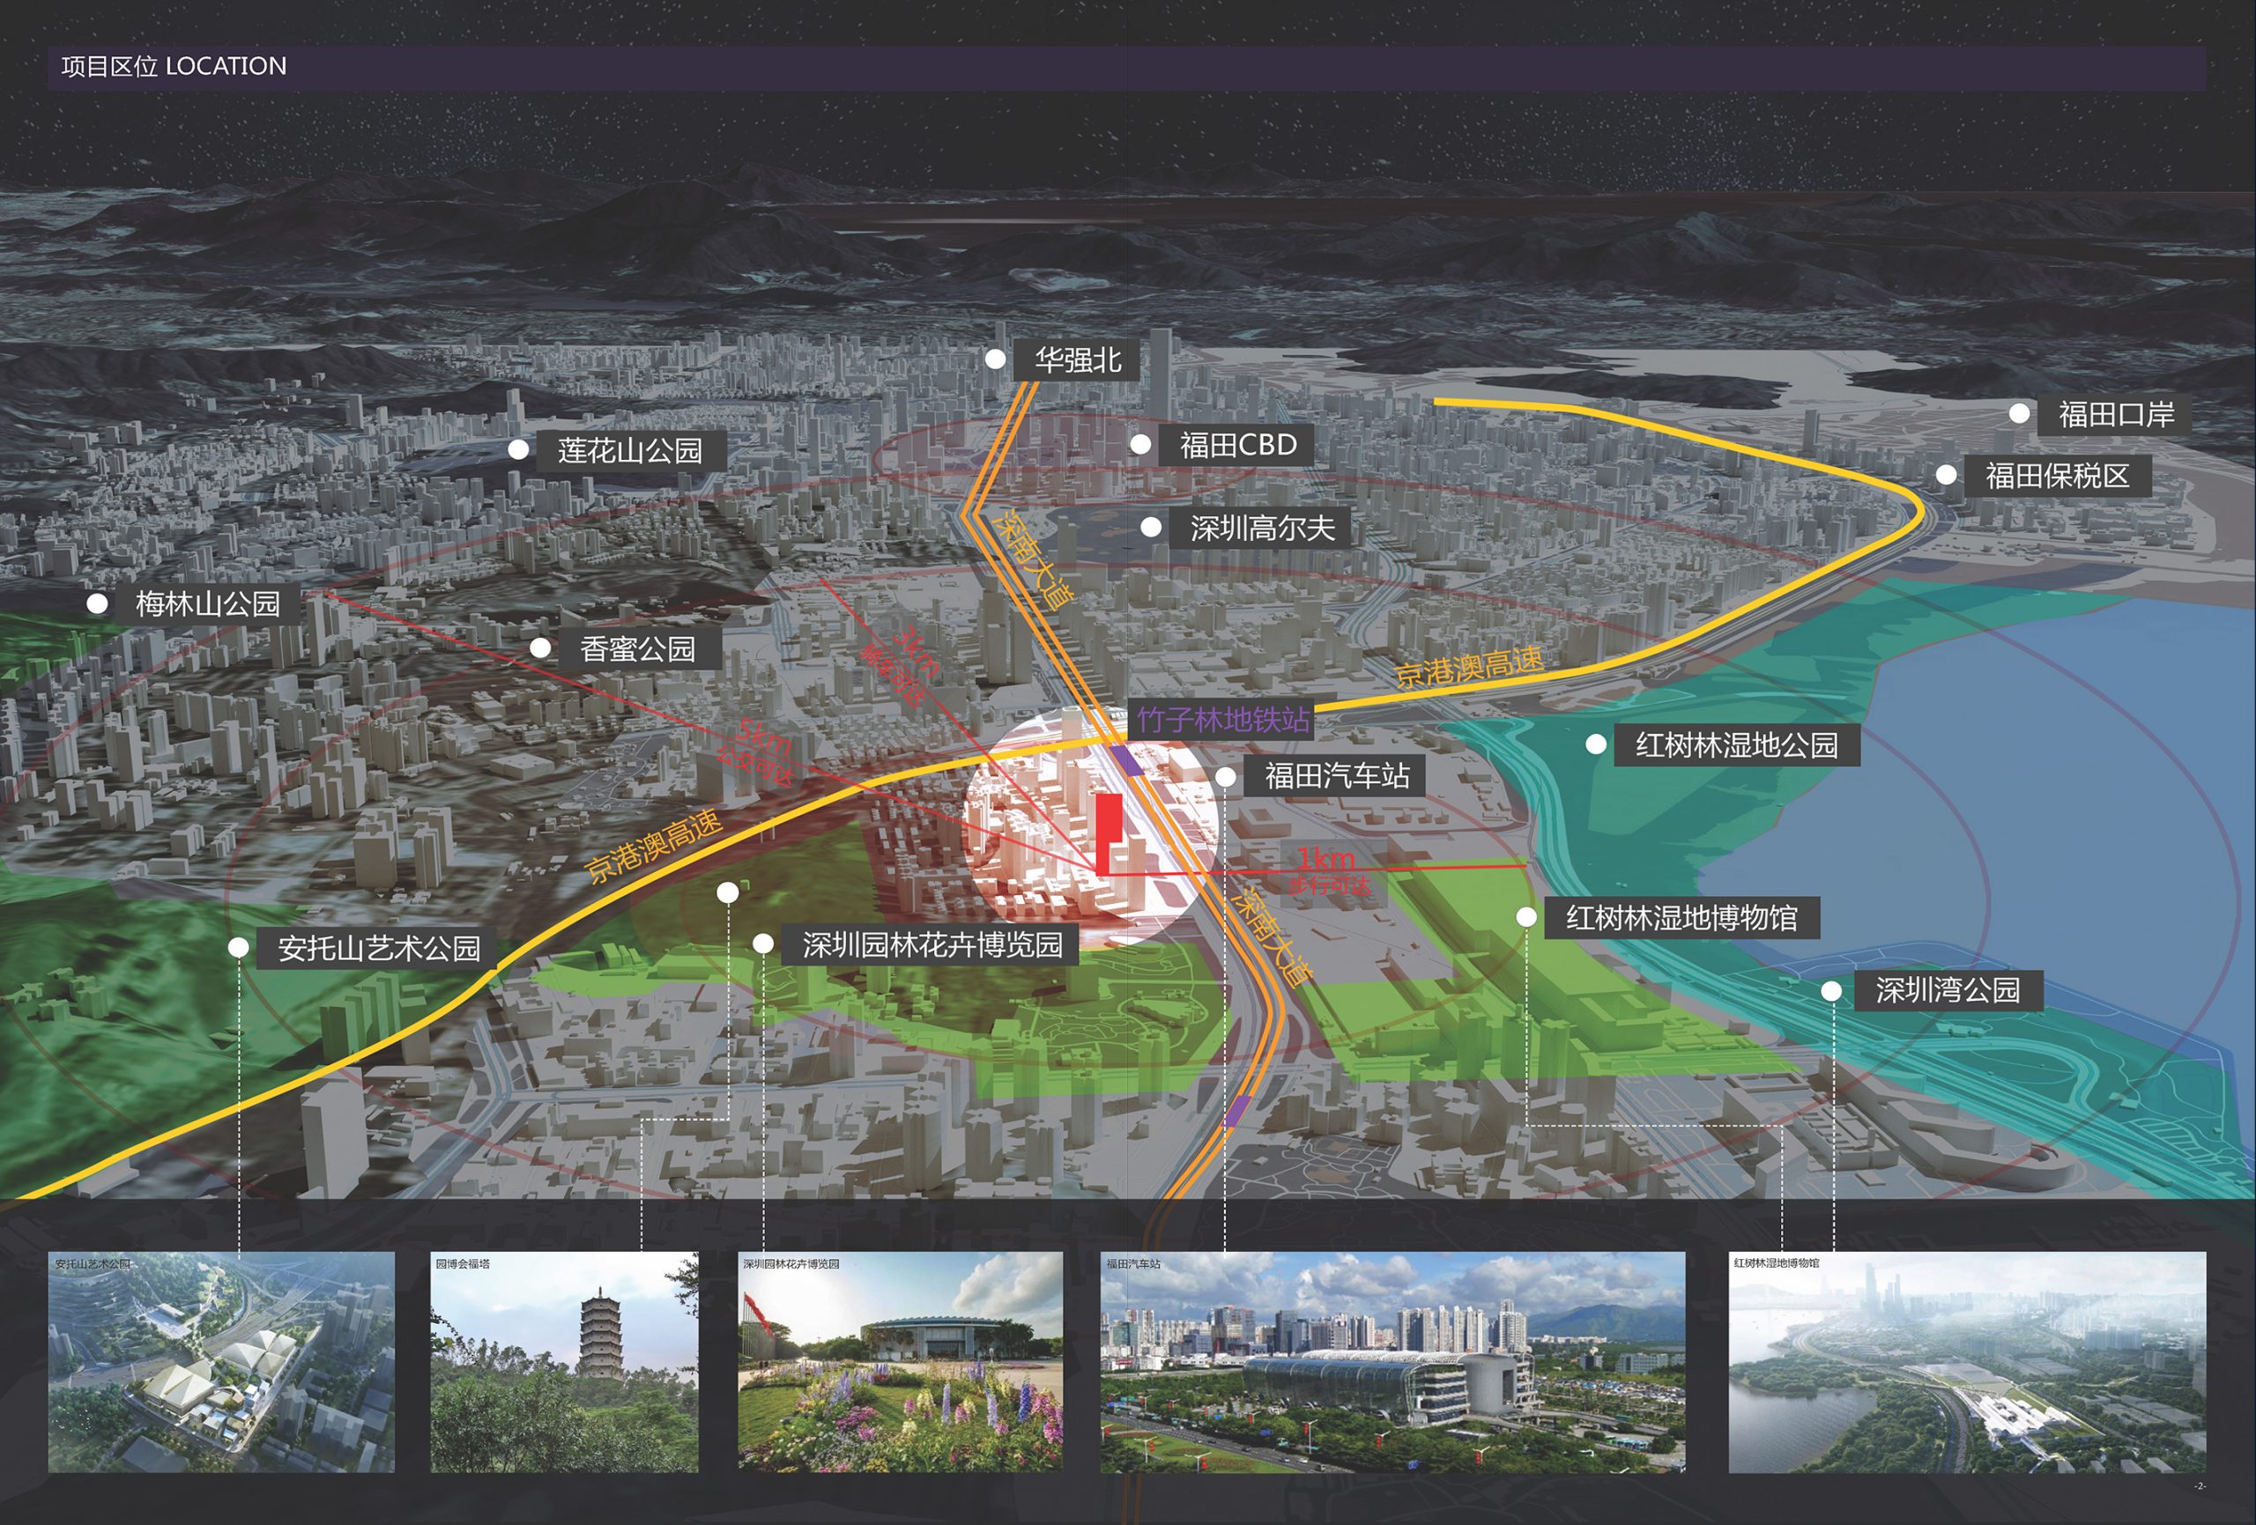
Task: Click the 红树林湿地博物馆 label
Action: pyautogui.click(x=1681, y=917)
